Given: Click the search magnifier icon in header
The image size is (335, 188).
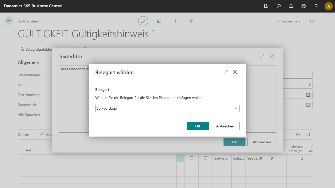Looking at the screenshot, I should click(278, 6).
